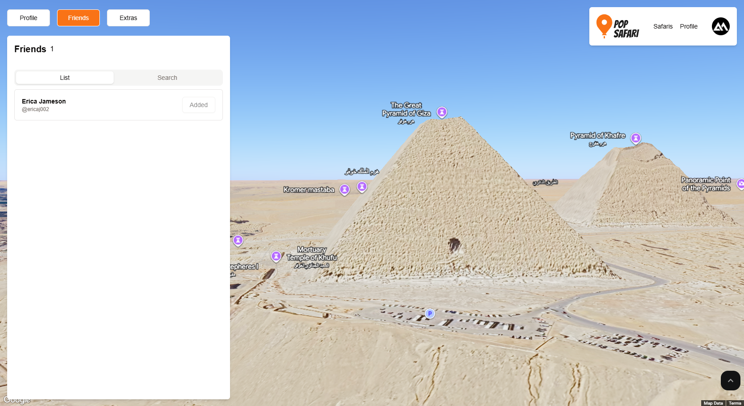
Task: Open the map Terms link
Action: (x=735, y=403)
